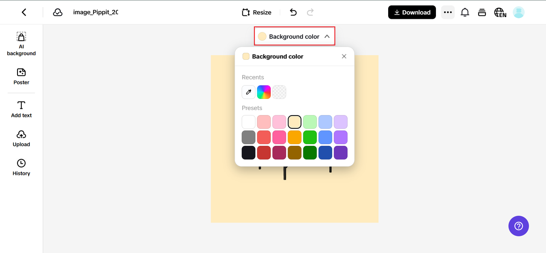Select the Add text tool
546x253 pixels.
coord(21,109)
